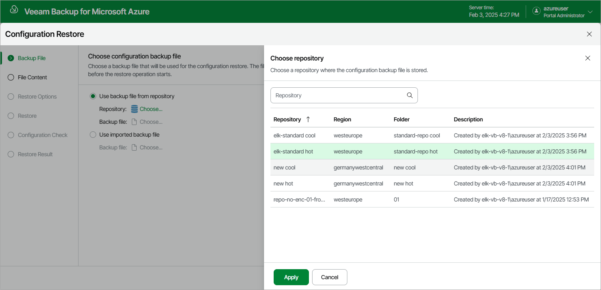Click the azureuser profile avatar icon
This screenshot has height=290, width=601.
pyautogui.click(x=536, y=11)
